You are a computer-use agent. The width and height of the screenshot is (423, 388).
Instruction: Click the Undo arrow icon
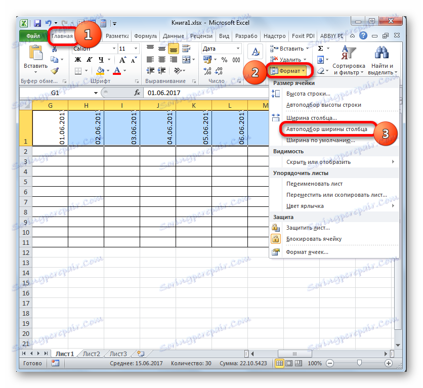coord(49,23)
